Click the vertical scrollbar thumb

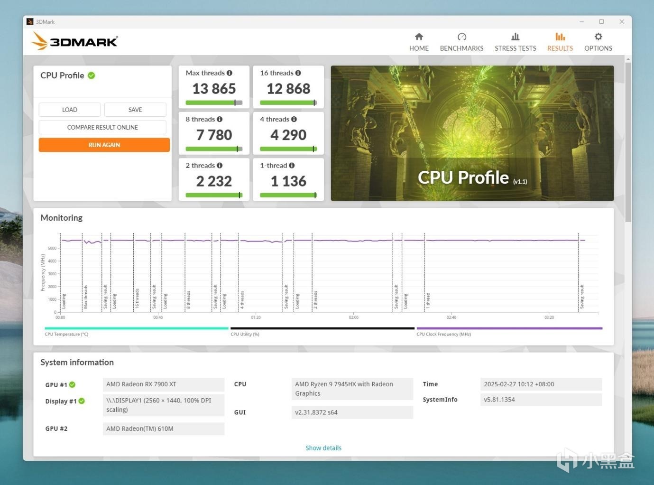[x=628, y=142]
